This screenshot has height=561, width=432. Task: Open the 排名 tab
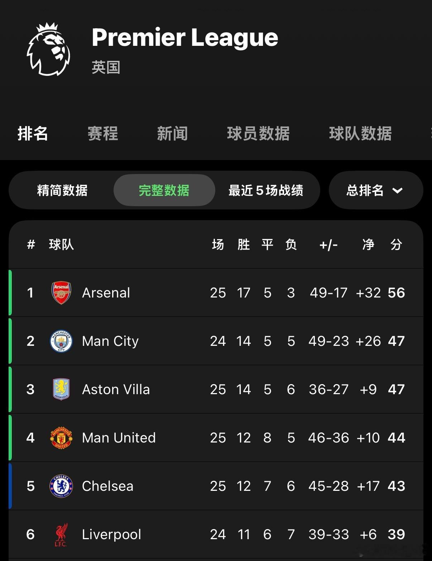click(33, 134)
